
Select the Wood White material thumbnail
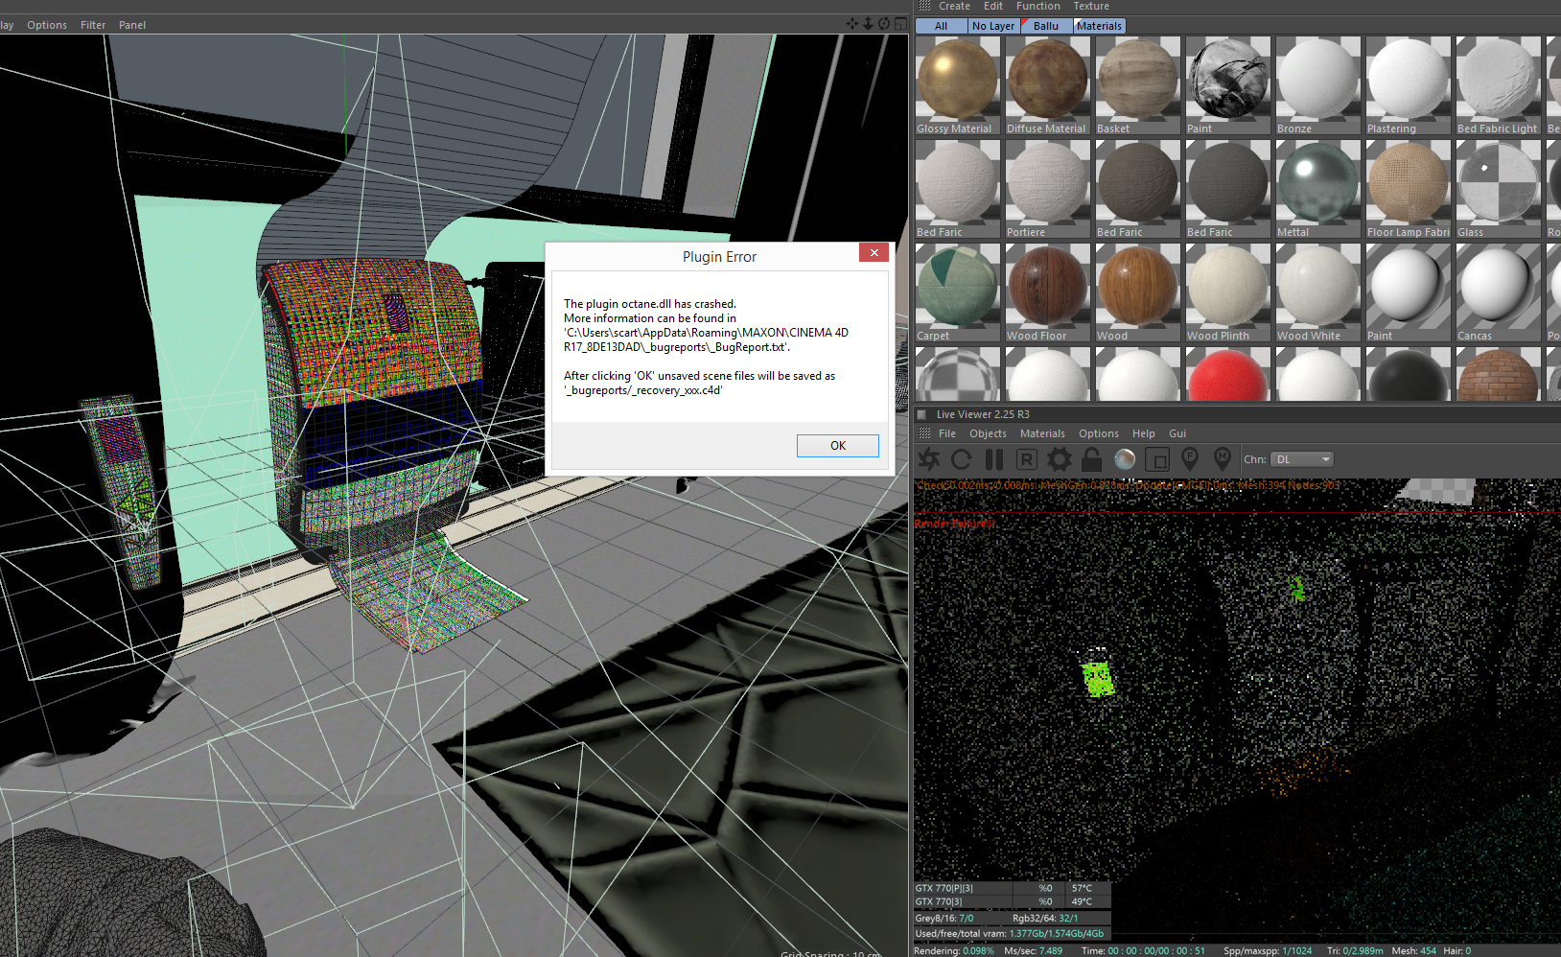click(1318, 292)
